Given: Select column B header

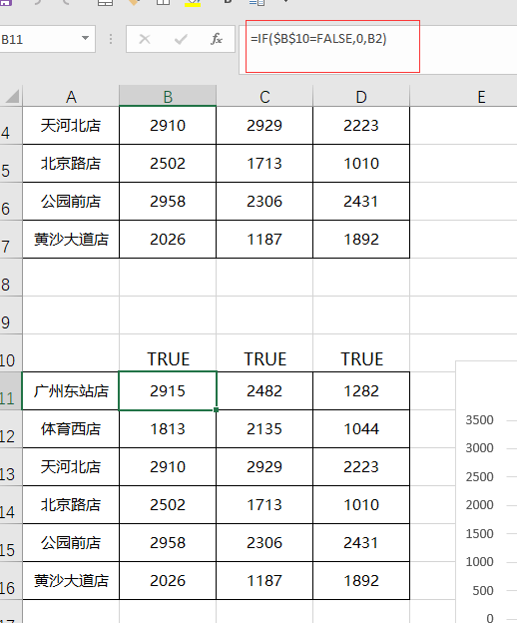Looking at the screenshot, I should pyautogui.click(x=168, y=97).
